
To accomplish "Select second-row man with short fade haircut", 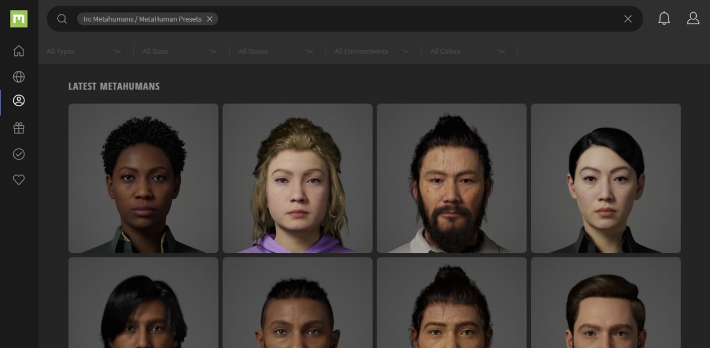I will (x=297, y=303).
